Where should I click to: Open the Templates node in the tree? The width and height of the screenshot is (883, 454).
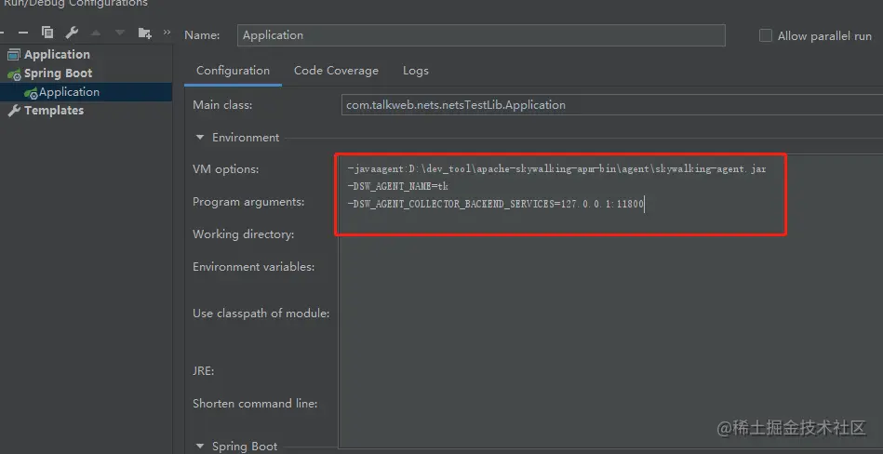54,111
